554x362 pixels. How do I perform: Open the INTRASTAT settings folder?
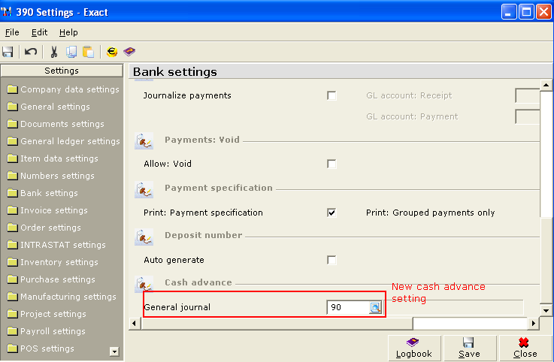(x=56, y=245)
